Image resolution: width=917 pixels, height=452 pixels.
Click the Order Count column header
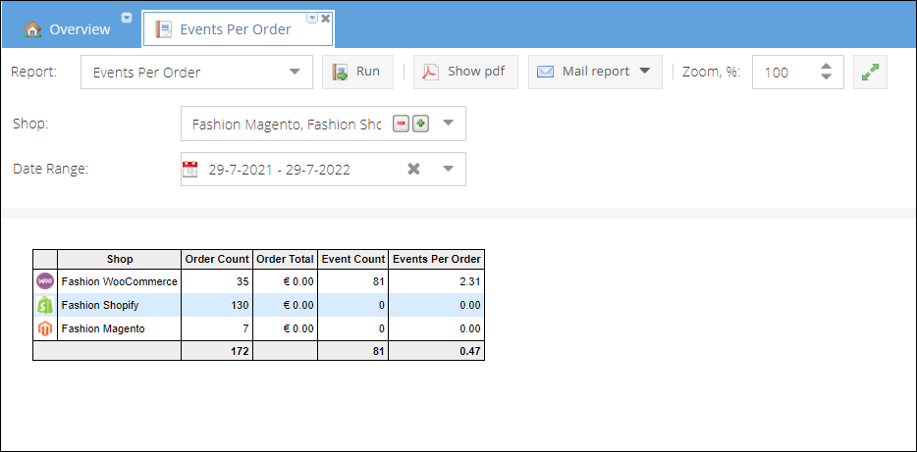[x=217, y=259]
